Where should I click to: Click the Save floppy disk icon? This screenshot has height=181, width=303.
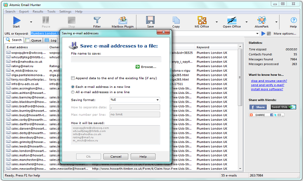(x=150, y=21)
